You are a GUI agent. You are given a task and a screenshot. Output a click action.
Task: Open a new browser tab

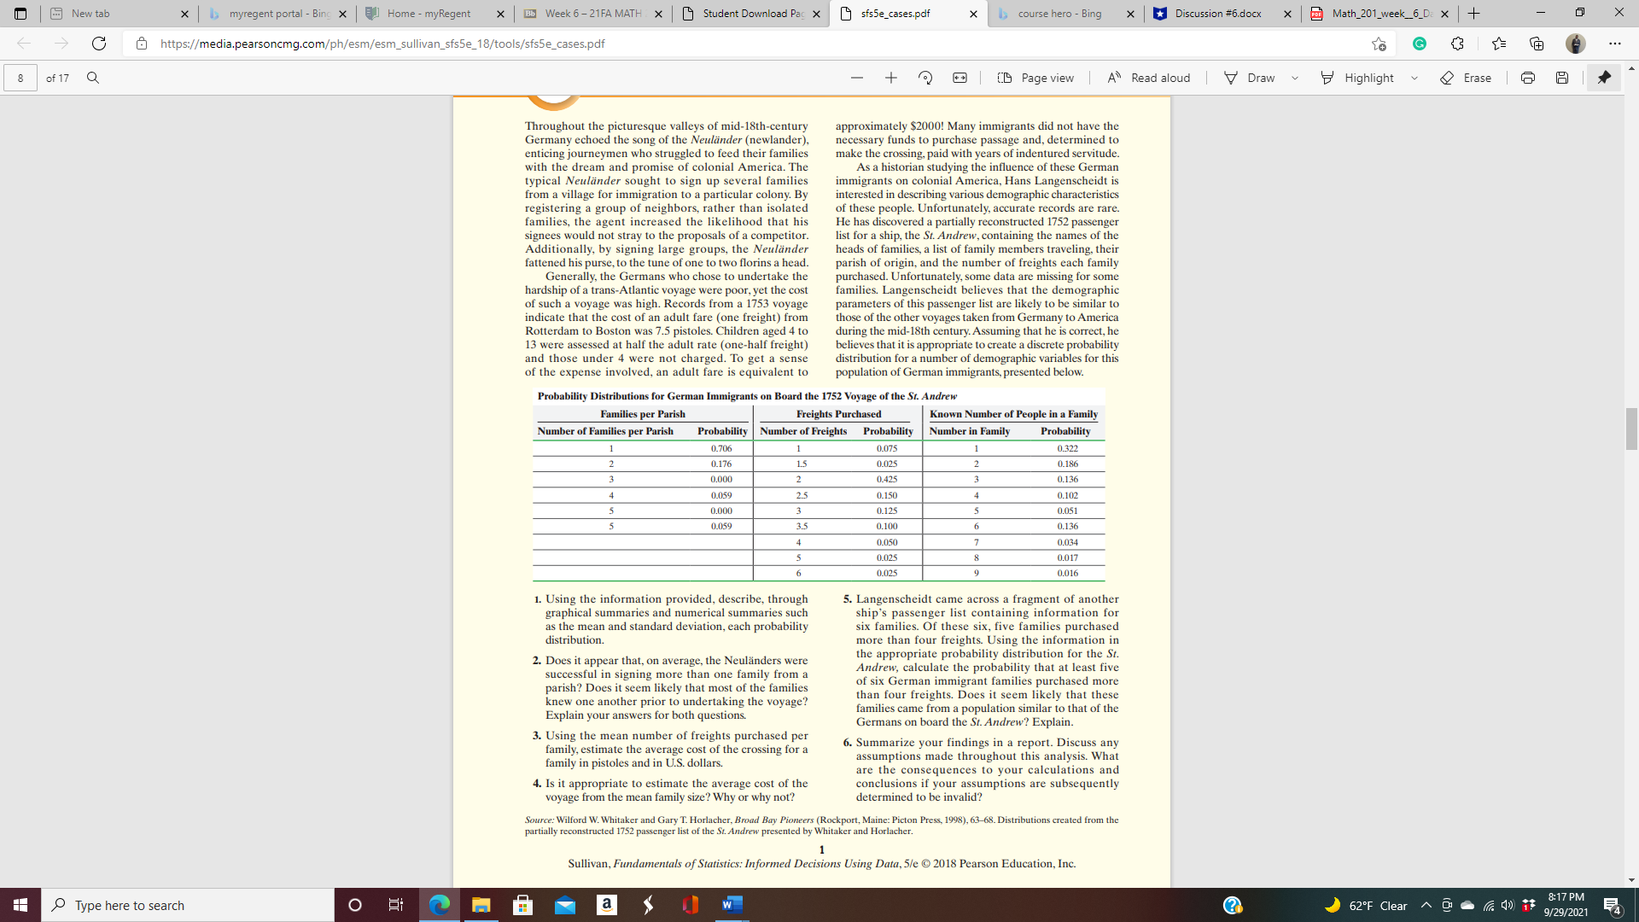click(1473, 14)
